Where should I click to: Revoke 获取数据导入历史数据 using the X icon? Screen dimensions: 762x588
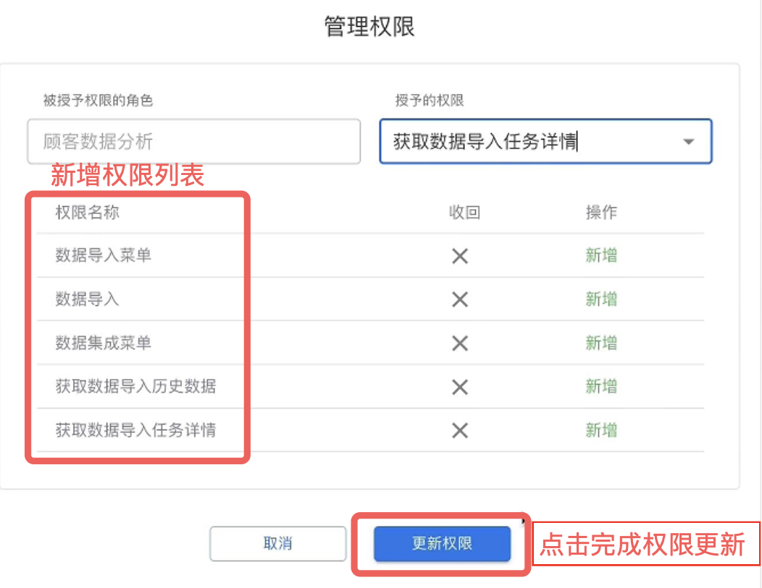[460, 387]
